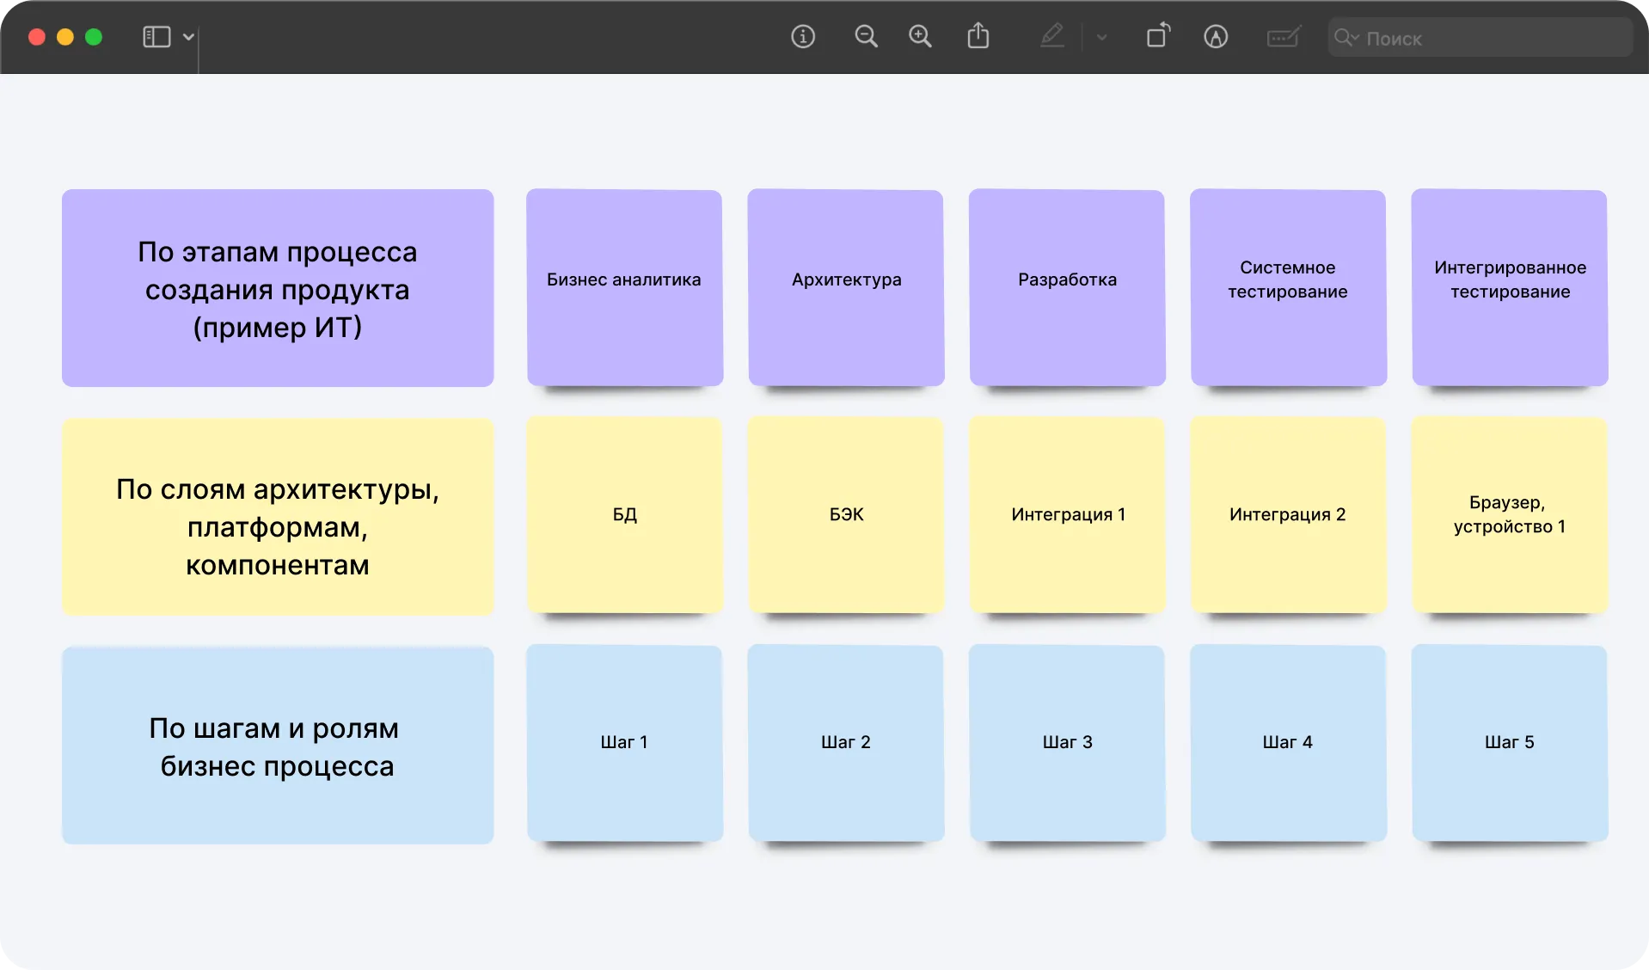Open the Inspector info icon
The height and width of the screenshot is (970, 1649).
click(x=802, y=37)
